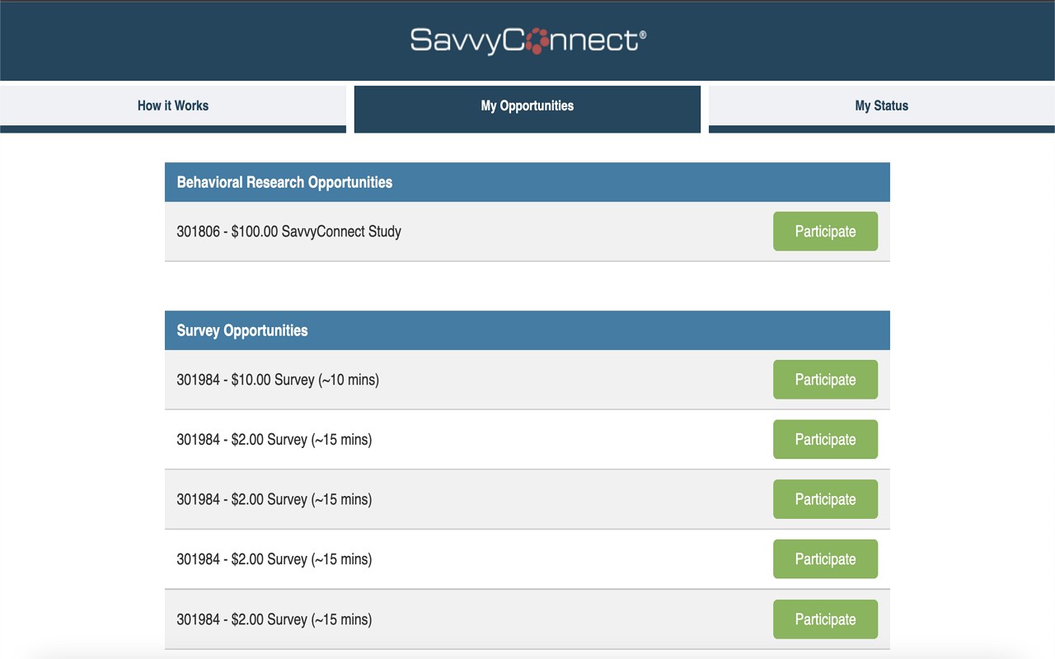Select the fourth $2.00 Survey (~15 mins) row text
The image size is (1055, 659).
coord(274,619)
